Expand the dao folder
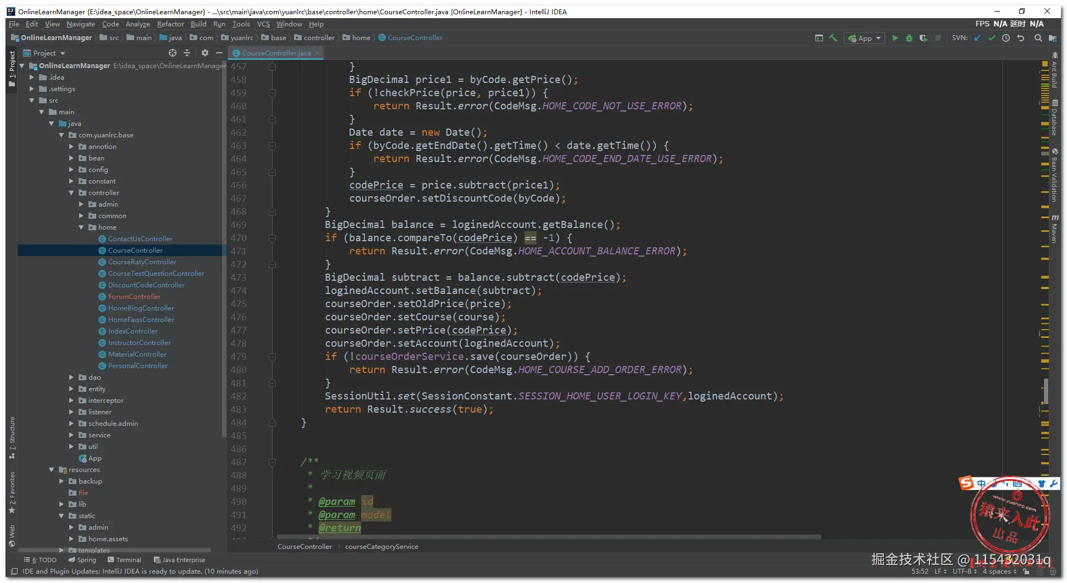The height and width of the screenshot is (583, 1067). pos(71,377)
